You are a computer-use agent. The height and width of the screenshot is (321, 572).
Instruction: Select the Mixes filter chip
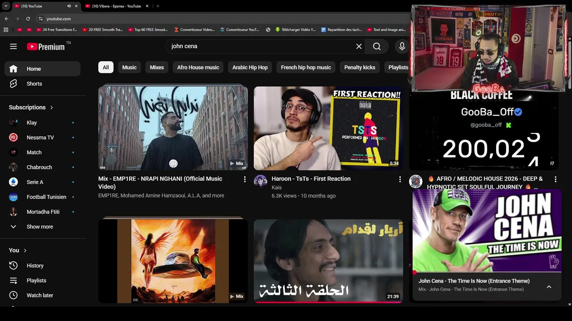pyautogui.click(x=157, y=67)
